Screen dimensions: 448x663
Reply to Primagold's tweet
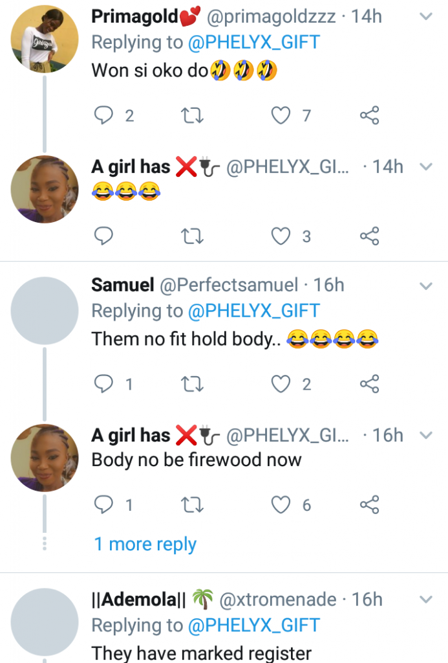click(x=104, y=116)
